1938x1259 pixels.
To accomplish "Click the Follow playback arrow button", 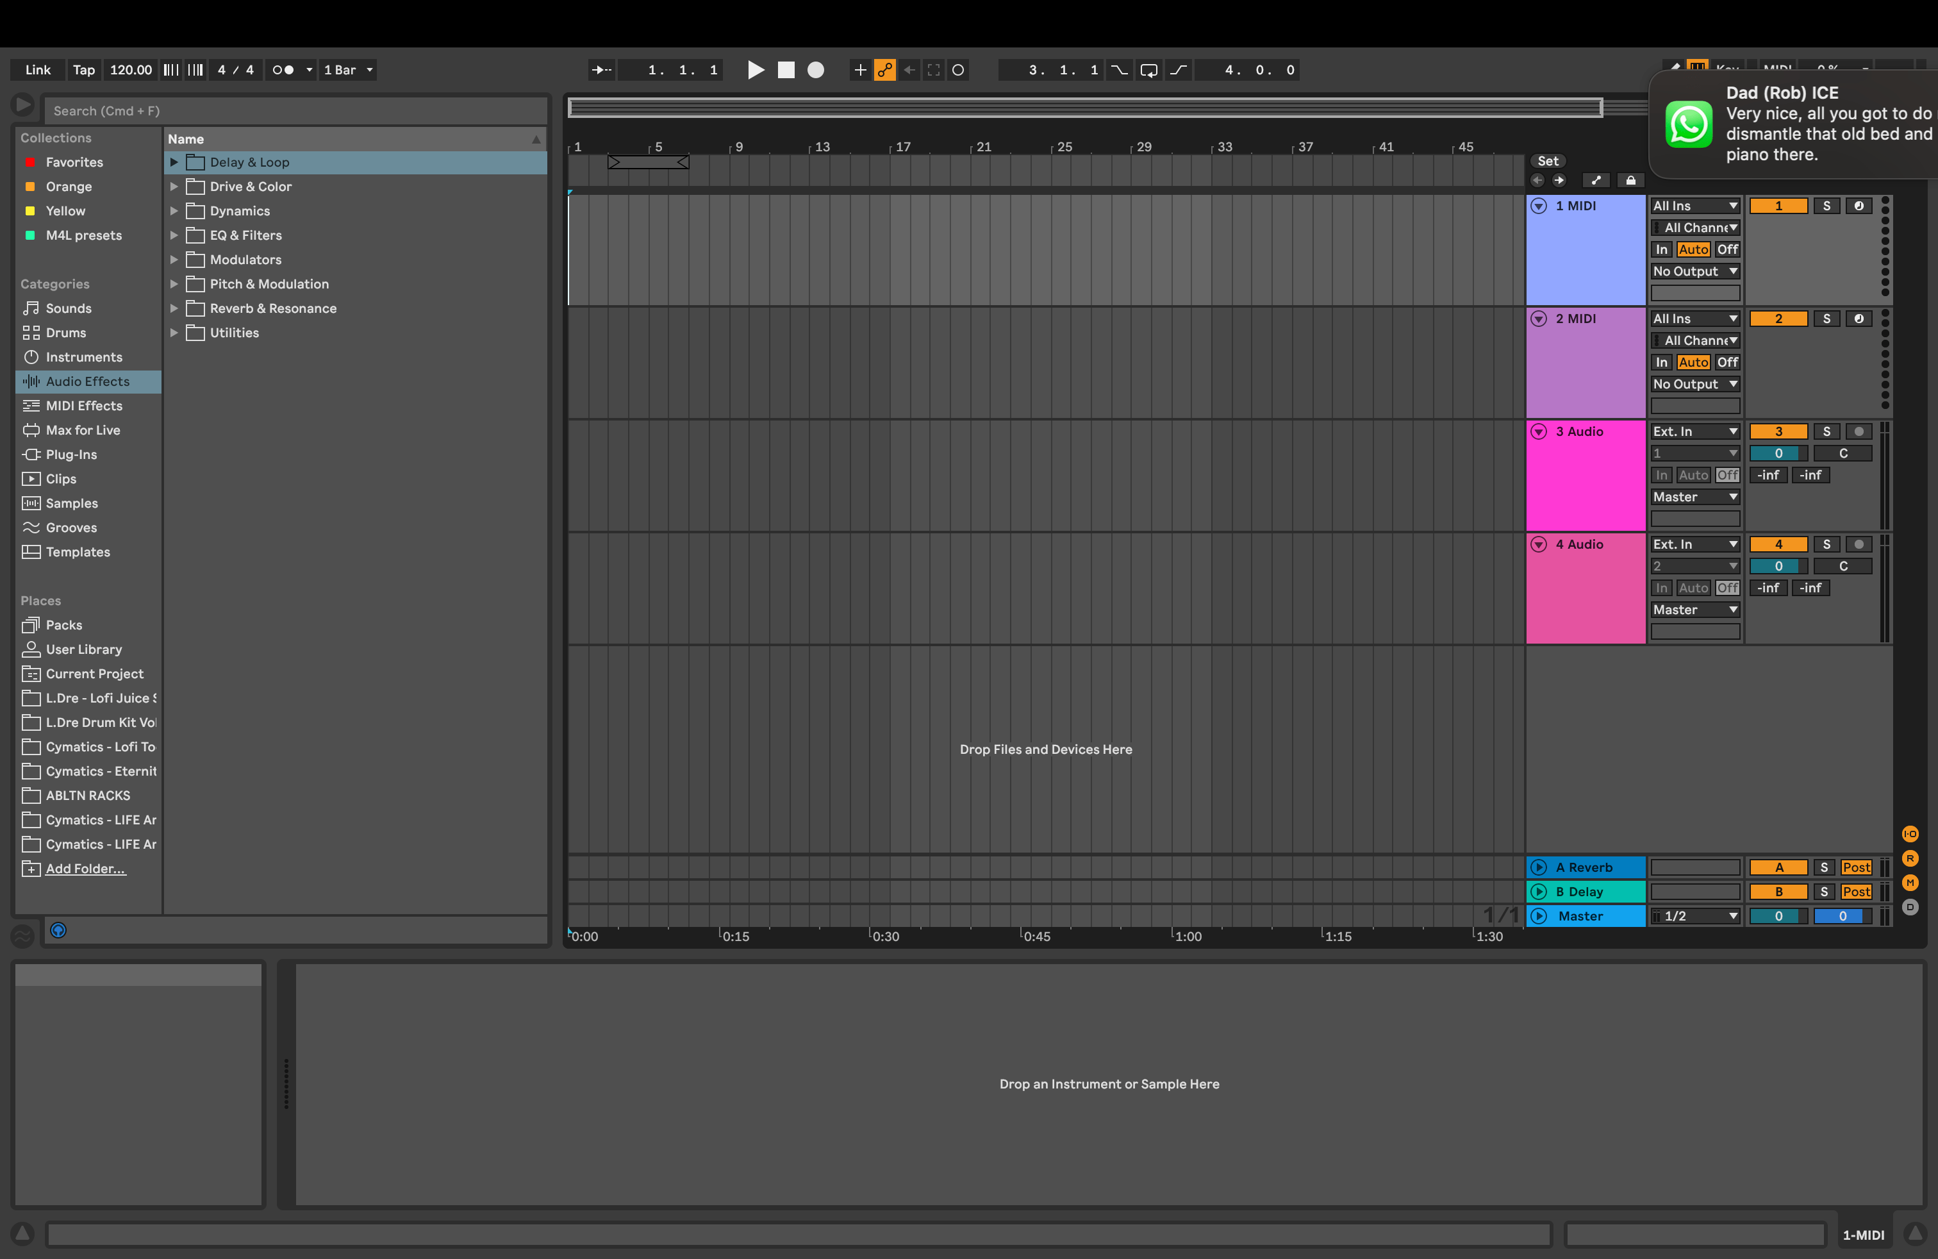I will 601,70.
